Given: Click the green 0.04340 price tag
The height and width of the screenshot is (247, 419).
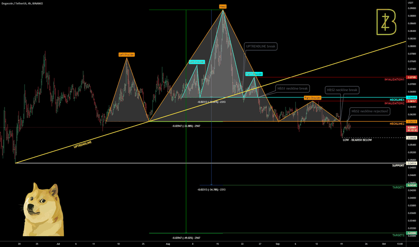Looking at the screenshot, I should (x=411, y=185).
